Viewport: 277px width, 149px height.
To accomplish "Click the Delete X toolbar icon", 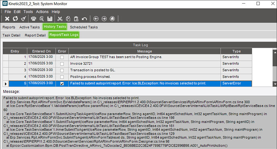I will tap(7, 18).
